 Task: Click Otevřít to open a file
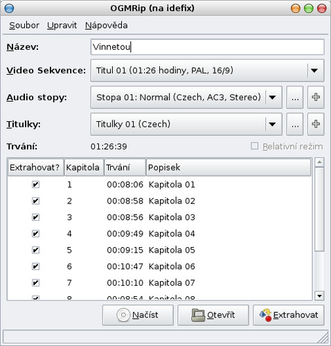point(213,315)
